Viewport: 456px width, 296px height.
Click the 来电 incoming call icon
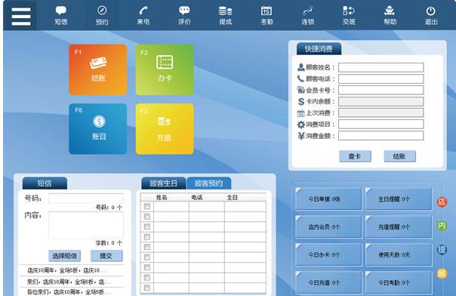pyautogui.click(x=143, y=15)
